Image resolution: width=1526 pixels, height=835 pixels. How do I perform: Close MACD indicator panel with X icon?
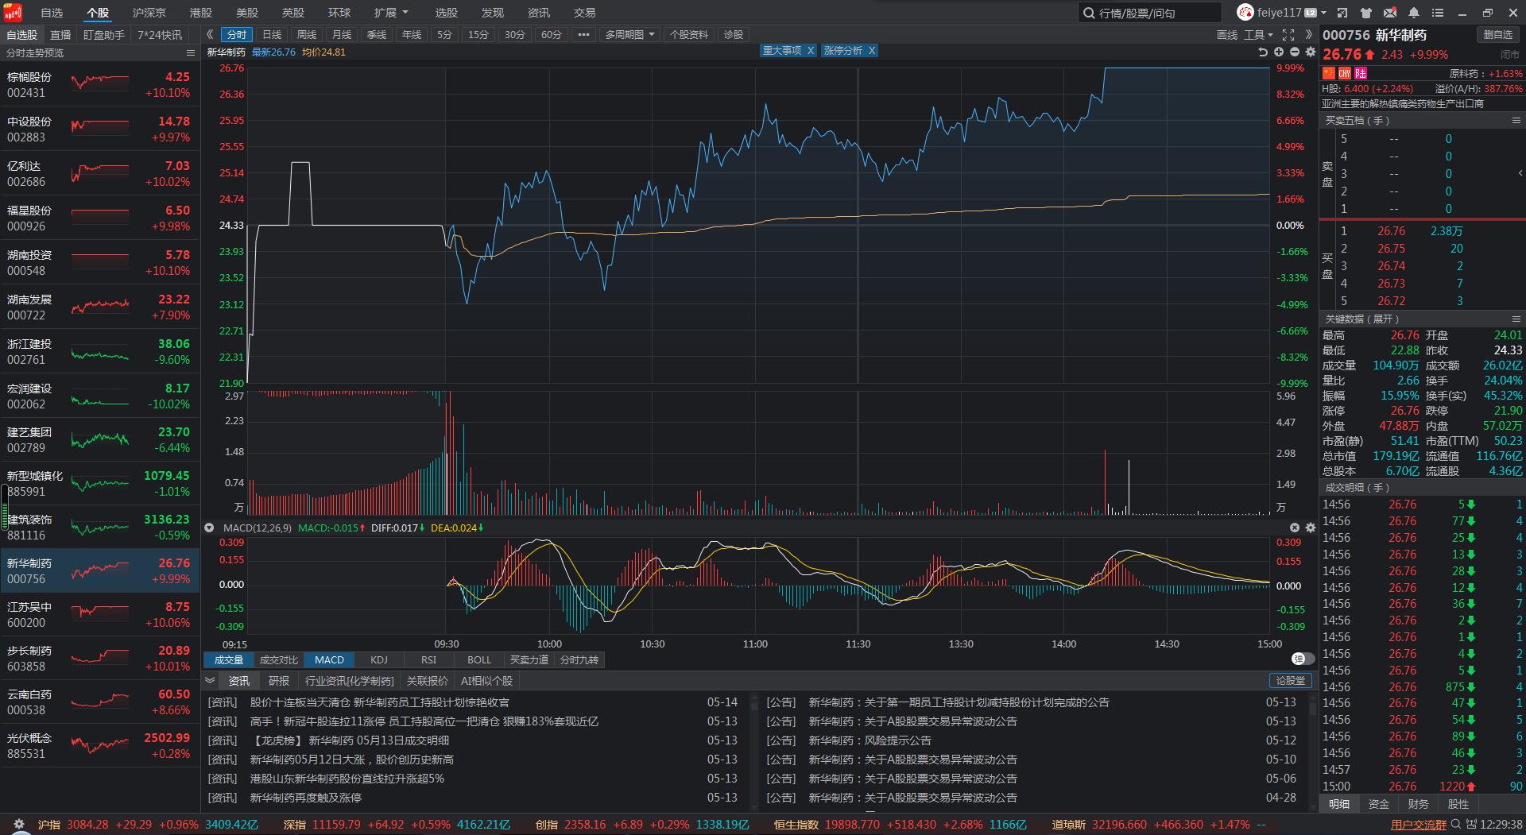(1295, 528)
